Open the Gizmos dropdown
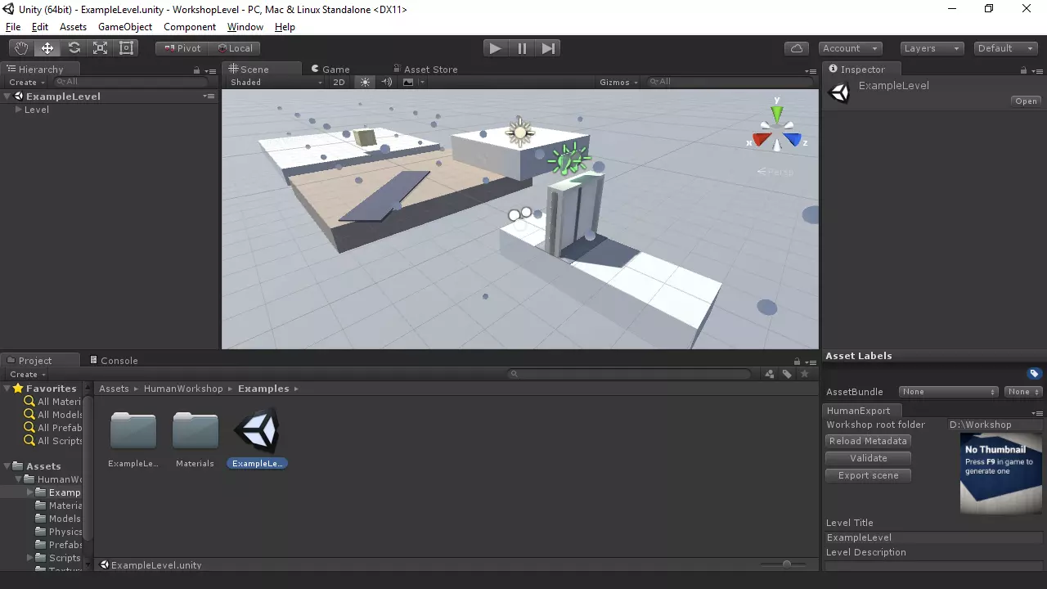The image size is (1047, 589). coord(619,82)
